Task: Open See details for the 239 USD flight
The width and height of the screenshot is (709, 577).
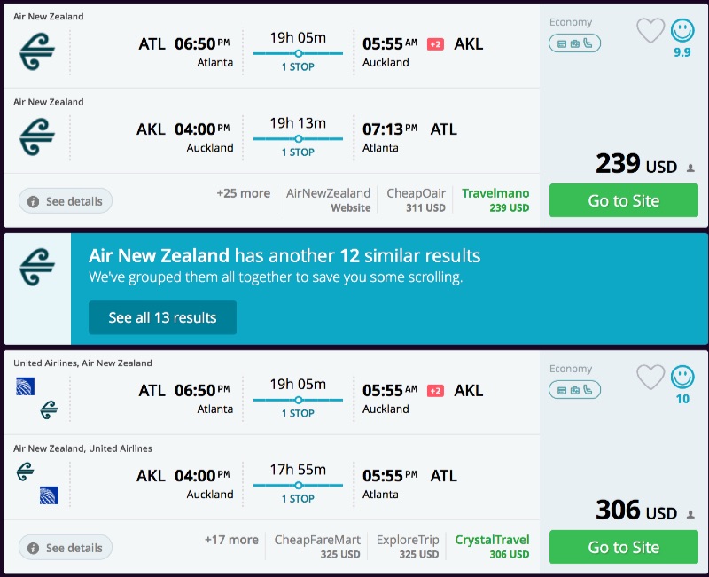Action: pos(66,201)
